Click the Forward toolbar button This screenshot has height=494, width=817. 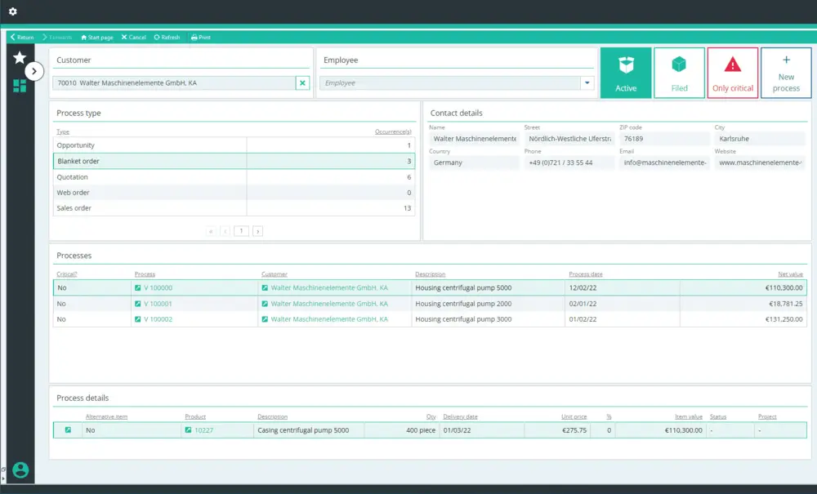57,38
